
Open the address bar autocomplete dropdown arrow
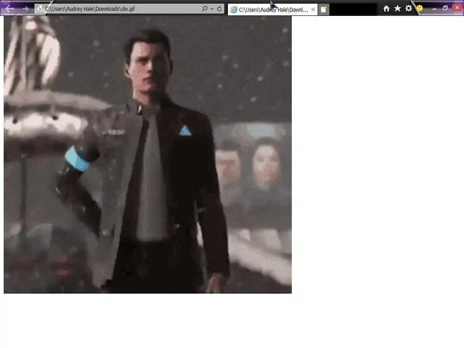click(212, 9)
